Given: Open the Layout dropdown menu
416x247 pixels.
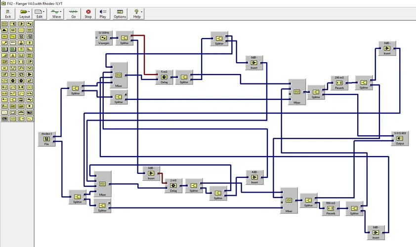Looking at the screenshot, I should pos(25,13).
